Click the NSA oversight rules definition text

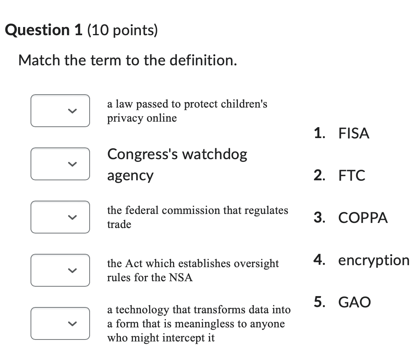point(193,270)
